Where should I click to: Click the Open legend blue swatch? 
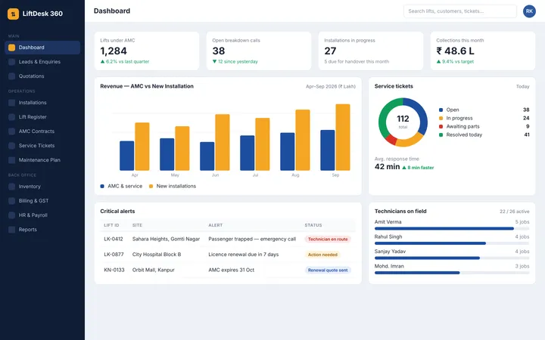coord(441,110)
